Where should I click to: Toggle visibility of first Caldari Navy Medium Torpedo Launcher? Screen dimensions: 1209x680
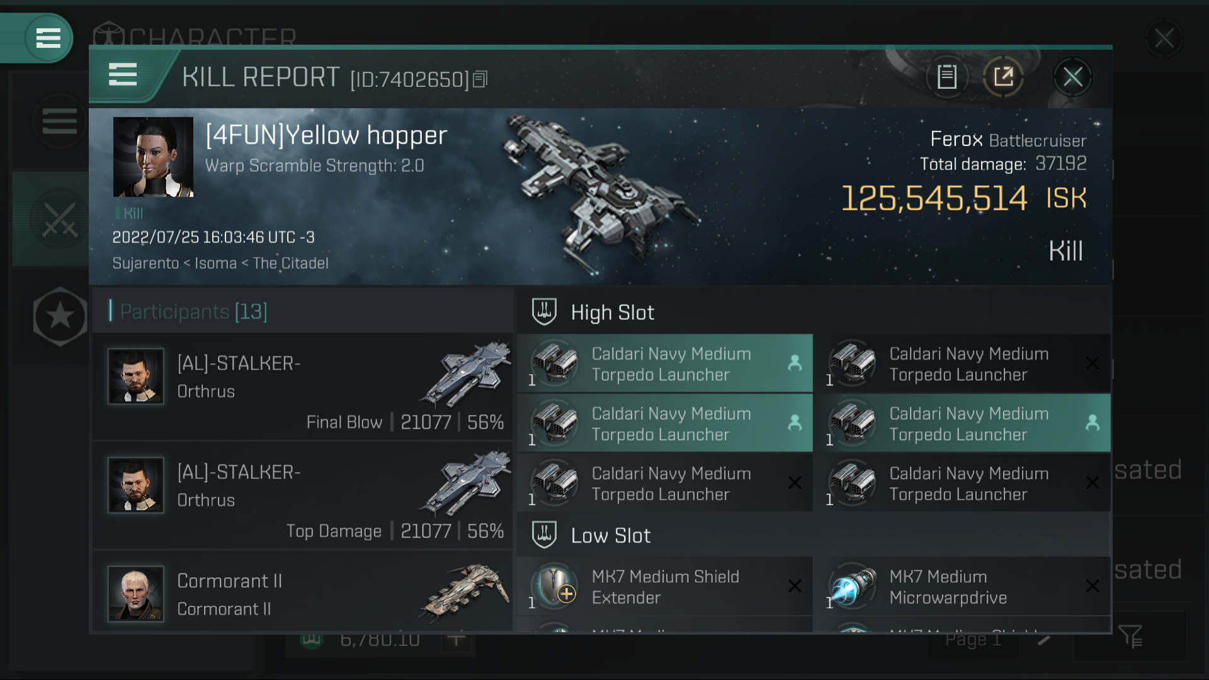(x=792, y=364)
